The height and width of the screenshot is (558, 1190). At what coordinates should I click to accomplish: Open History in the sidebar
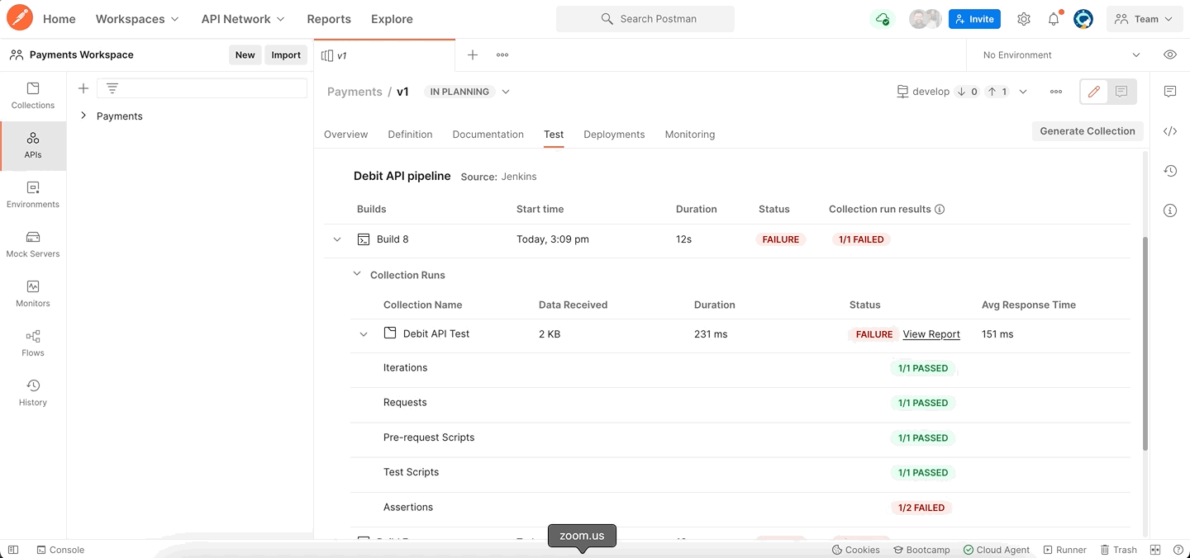(33, 393)
